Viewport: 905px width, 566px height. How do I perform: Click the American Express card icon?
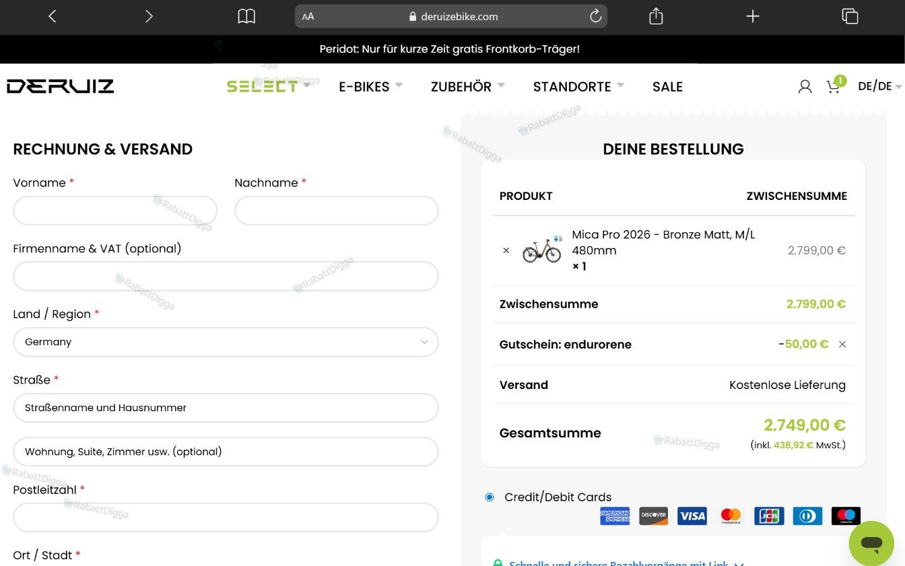tap(615, 516)
